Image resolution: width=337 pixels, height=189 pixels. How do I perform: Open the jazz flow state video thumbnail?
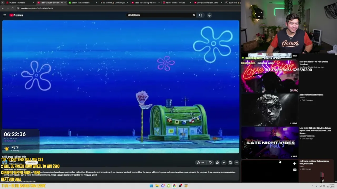pos(270,109)
